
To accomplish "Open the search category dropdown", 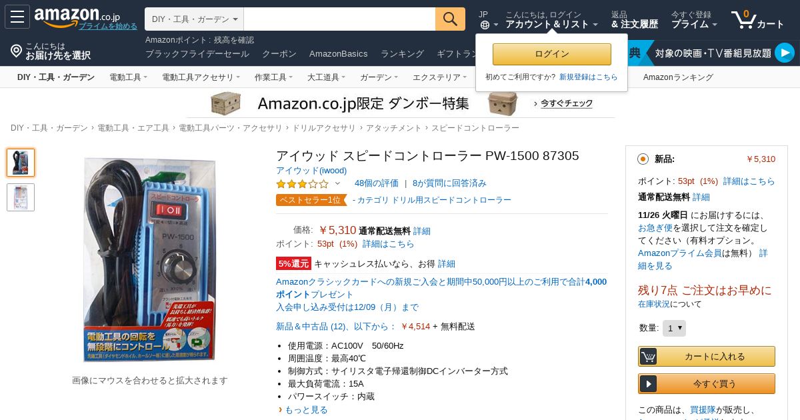I will (194, 19).
